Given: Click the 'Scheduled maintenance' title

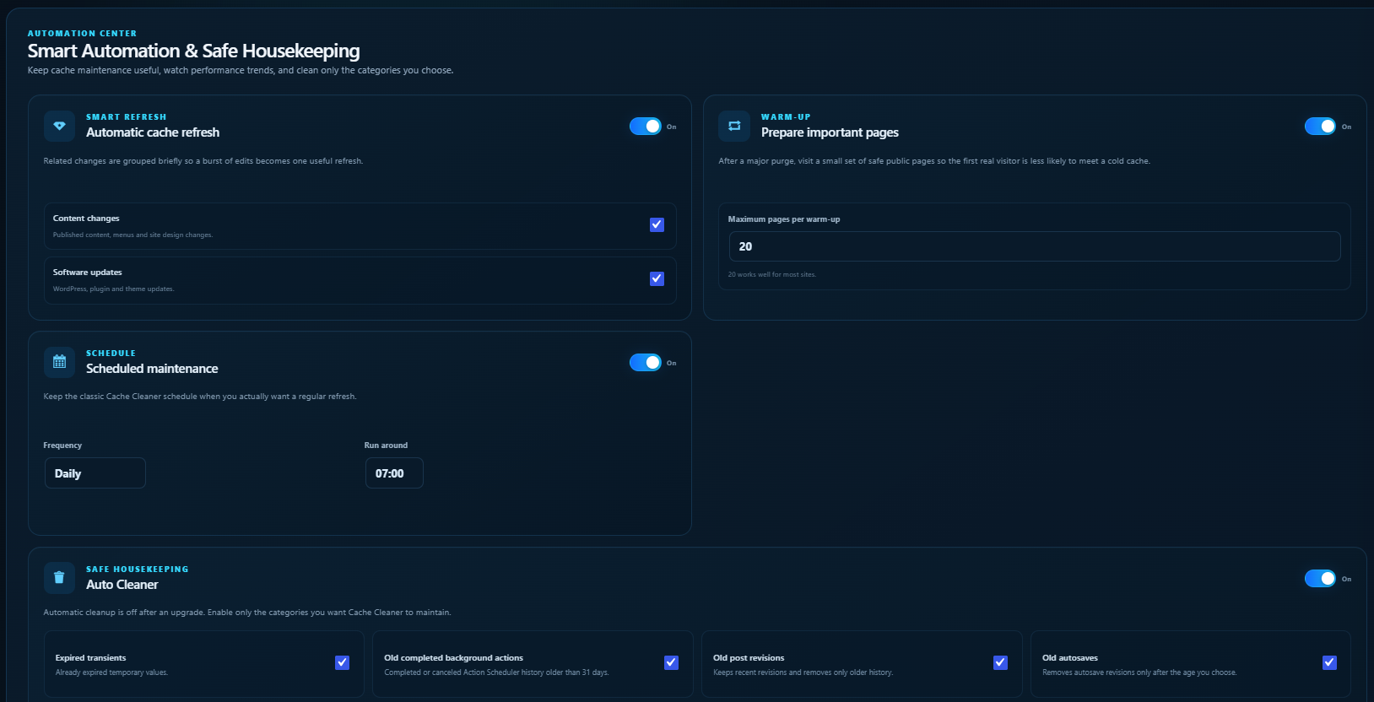Looking at the screenshot, I should [x=152, y=369].
